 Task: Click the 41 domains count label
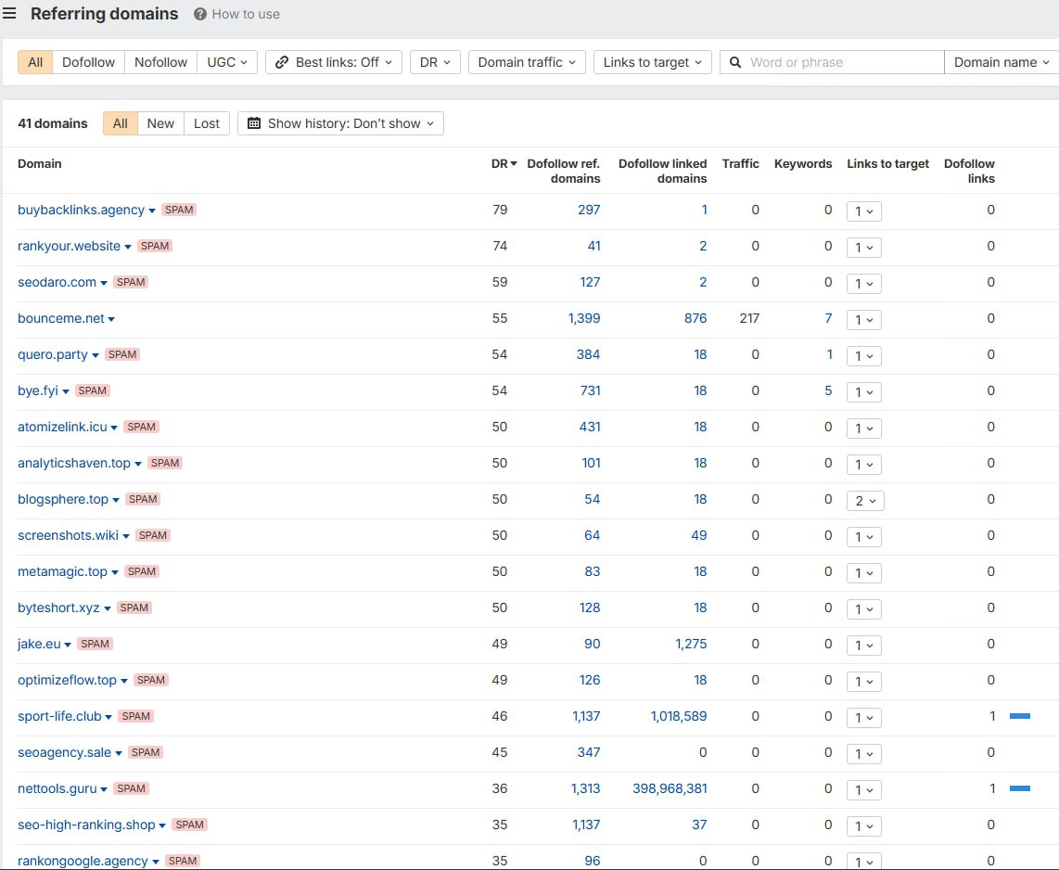[53, 123]
